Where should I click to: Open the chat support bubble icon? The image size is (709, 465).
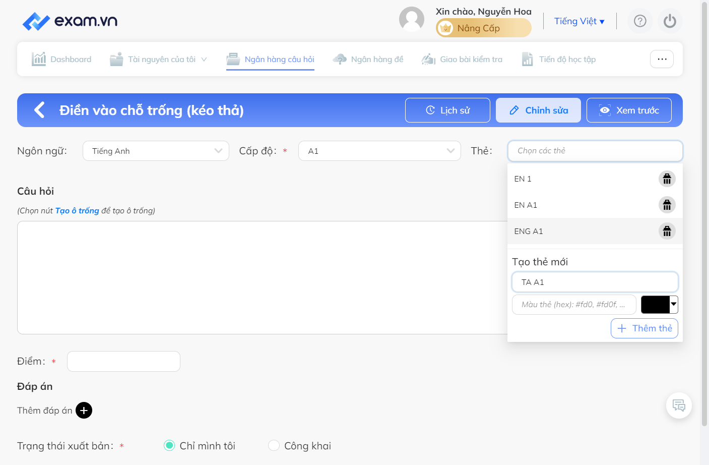point(679,405)
